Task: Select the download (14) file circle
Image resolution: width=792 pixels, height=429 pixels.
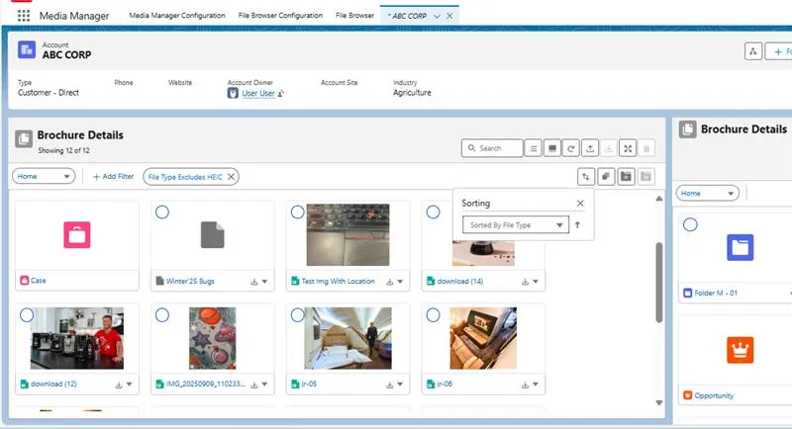Action: pyautogui.click(x=433, y=213)
